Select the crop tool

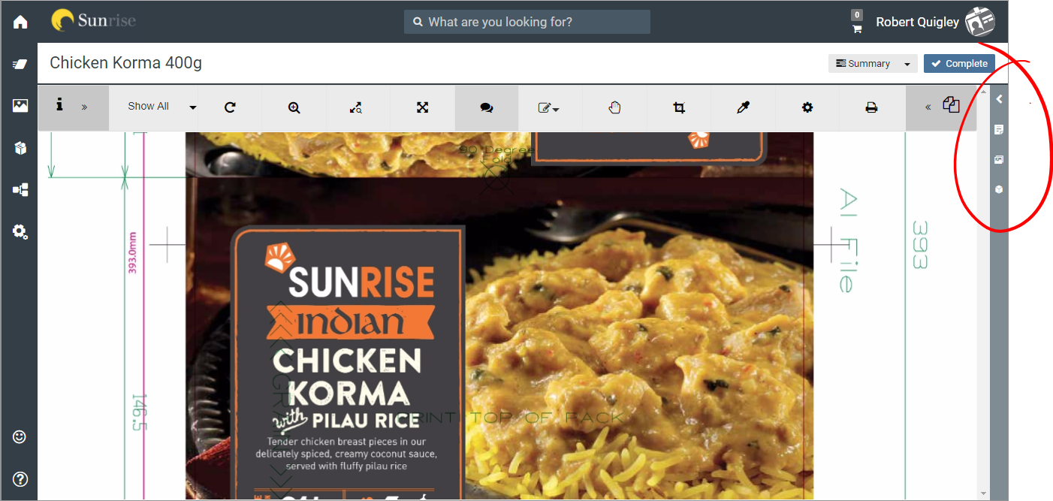coord(679,107)
